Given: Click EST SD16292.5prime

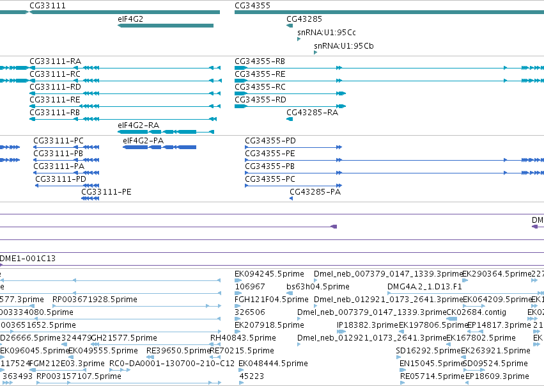Looking at the screenshot, I should pyautogui.click(x=398, y=357).
